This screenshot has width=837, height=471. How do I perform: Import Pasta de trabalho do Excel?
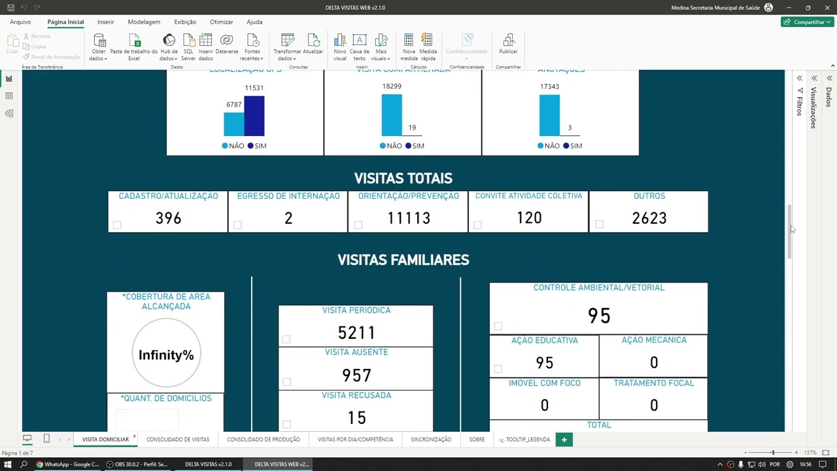134,48
